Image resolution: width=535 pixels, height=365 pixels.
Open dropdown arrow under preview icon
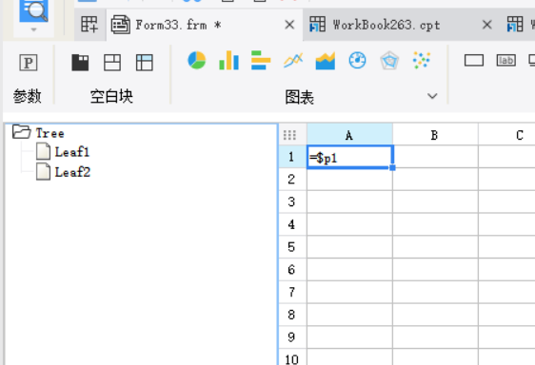[33, 29]
